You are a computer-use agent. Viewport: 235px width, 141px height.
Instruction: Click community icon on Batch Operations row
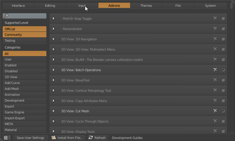[215, 70]
